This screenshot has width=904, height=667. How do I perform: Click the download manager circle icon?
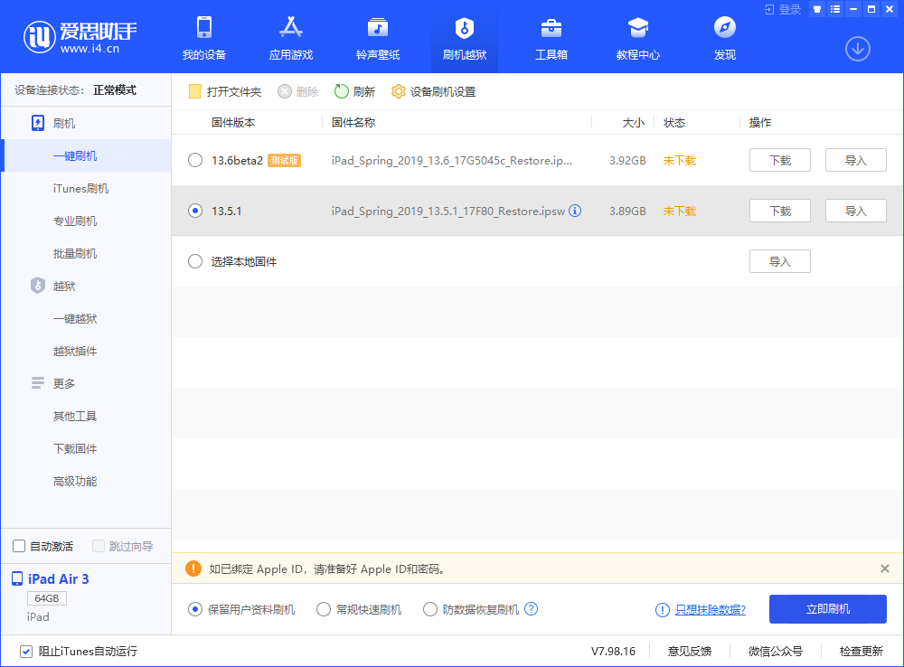pos(857,50)
